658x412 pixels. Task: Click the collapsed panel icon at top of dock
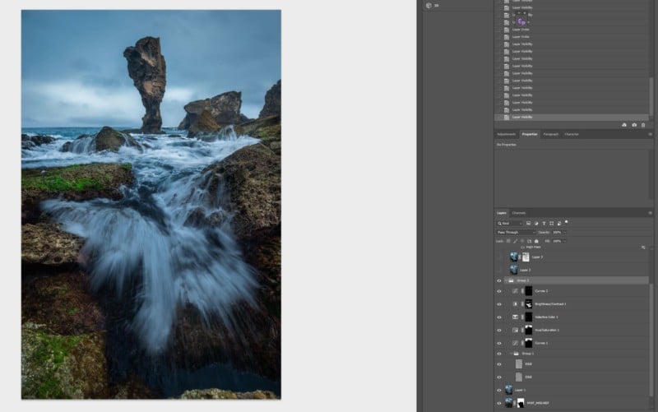click(x=429, y=6)
